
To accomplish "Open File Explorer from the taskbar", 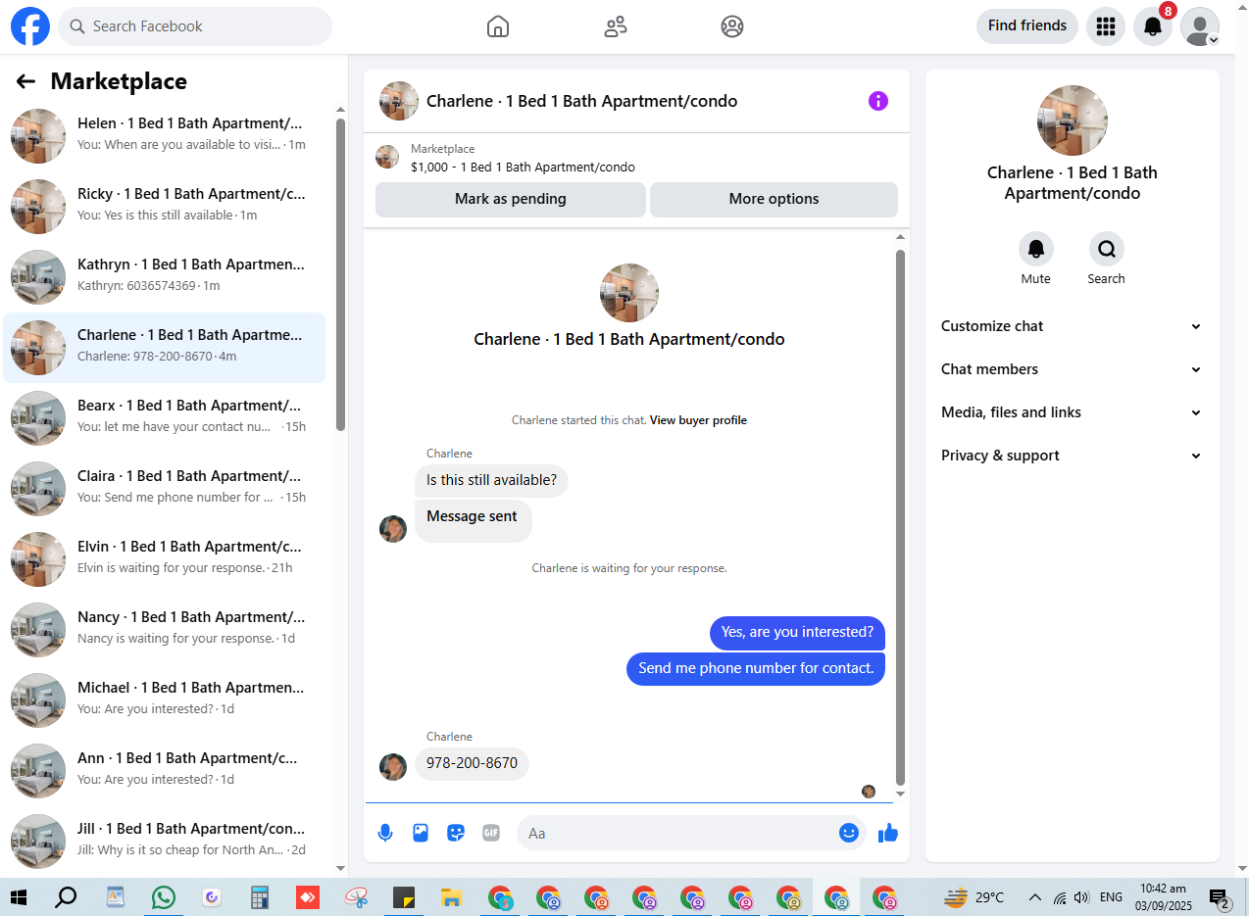I will tap(451, 897).
